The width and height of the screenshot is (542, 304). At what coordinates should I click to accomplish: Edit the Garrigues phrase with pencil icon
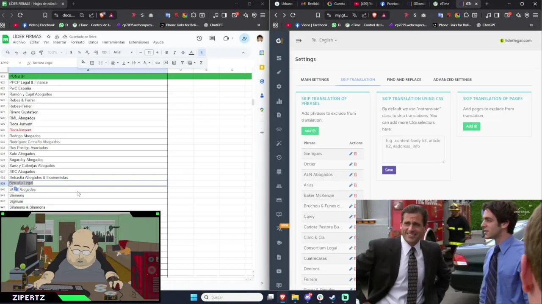(x=351, y=154)
